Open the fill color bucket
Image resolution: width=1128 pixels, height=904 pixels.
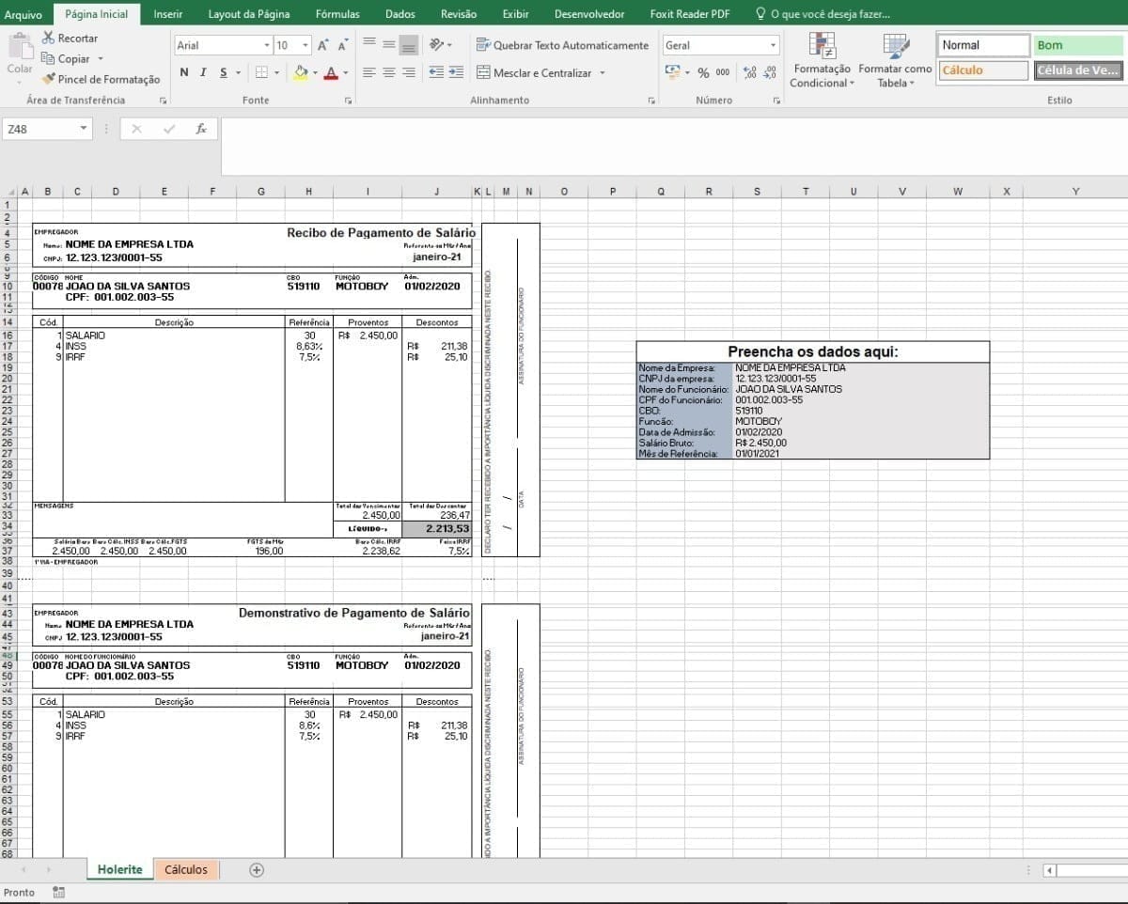pyautogui.click(x=301, y=72)
